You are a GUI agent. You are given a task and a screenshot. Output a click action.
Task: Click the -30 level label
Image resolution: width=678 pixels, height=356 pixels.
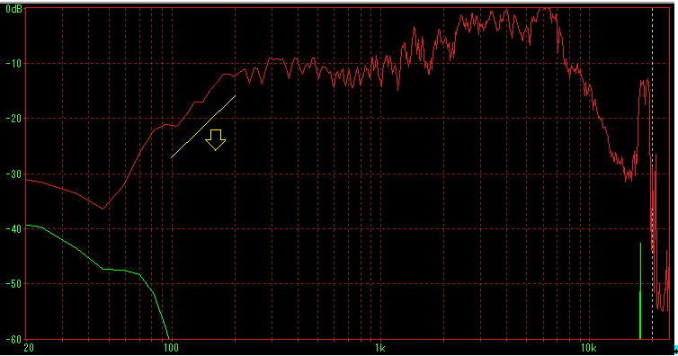[x=13, y=174]
